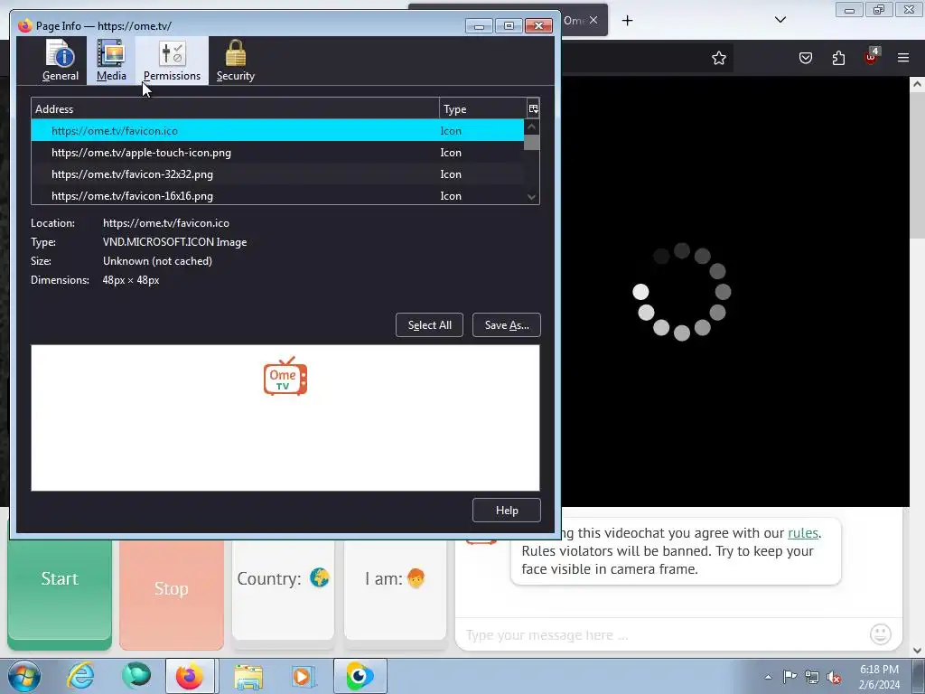This screenshot has height=694, width=925.
Task: Minimize the Page Info window
Action: (x=479, y=26)
